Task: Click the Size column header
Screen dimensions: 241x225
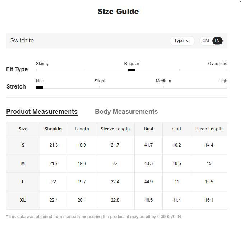Action: pyautogui.click(x=23, y=129)
